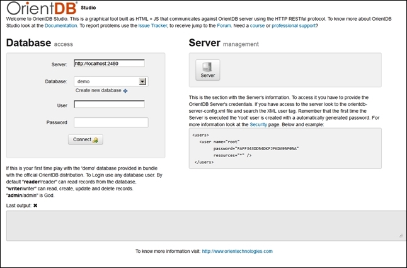
Task: Open the Server management button
Action: click(x=208, y=70)
